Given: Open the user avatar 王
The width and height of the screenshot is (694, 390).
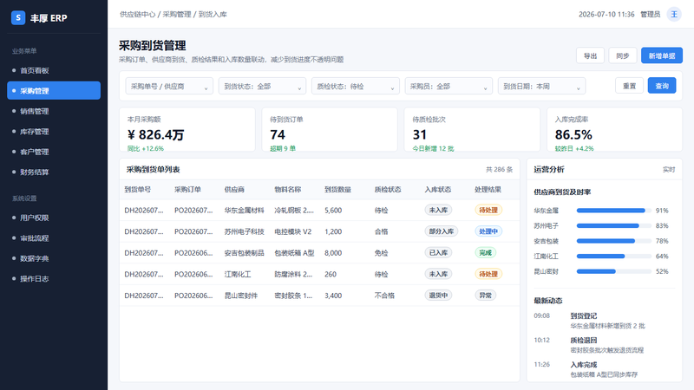Looking at the screenshot, I should [x=674, y=14].
